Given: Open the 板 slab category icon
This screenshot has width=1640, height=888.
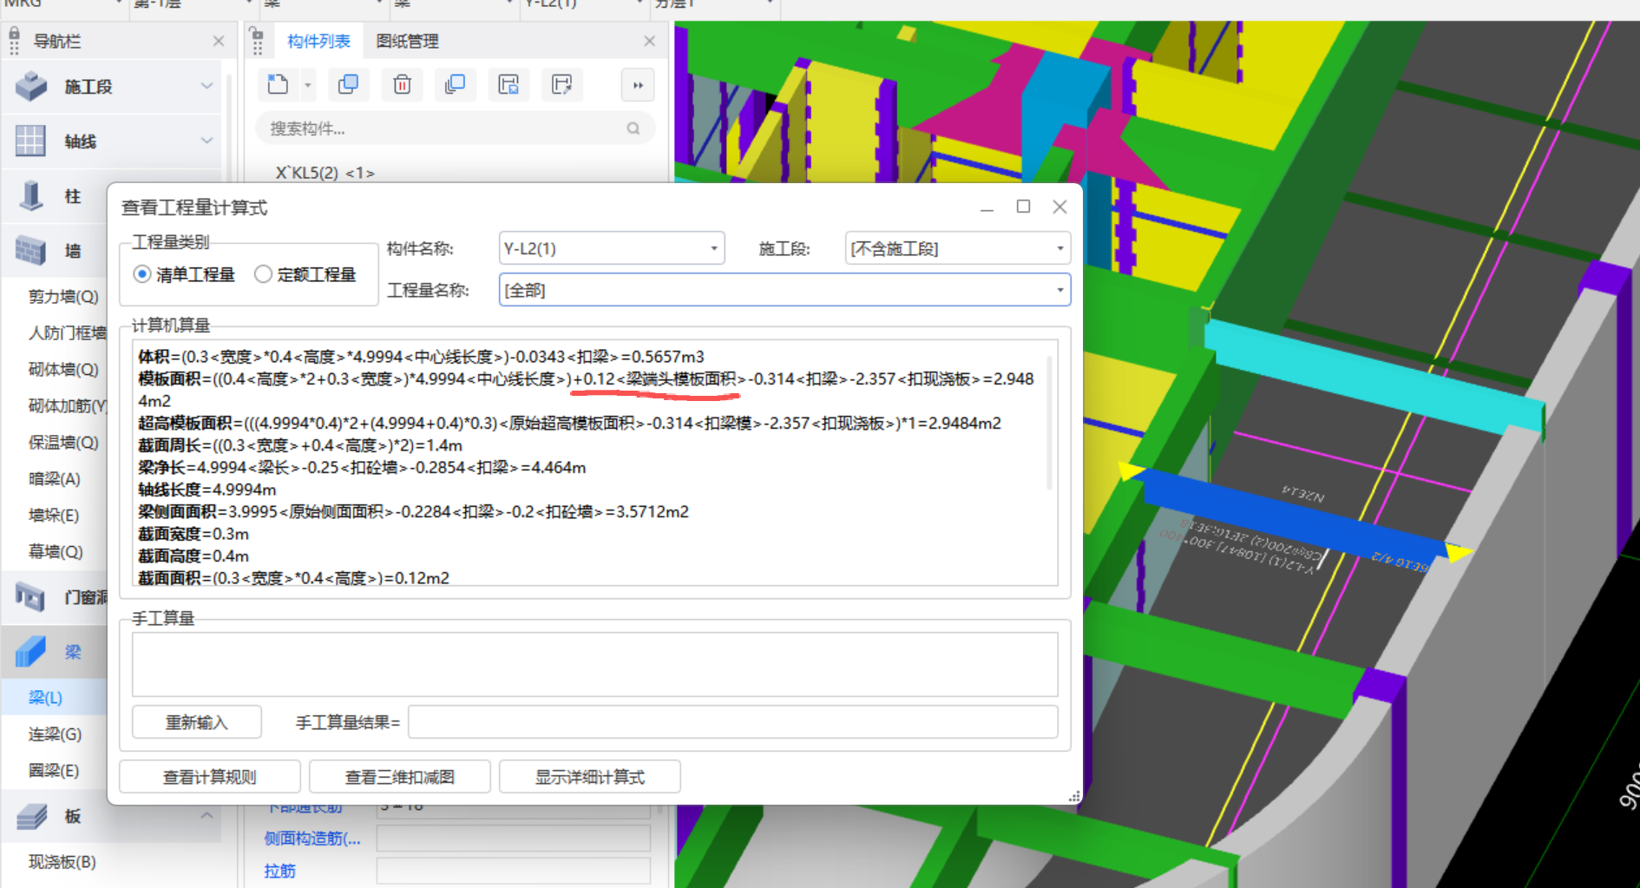Looking at the screenshot, I should (x=31, y=816).
